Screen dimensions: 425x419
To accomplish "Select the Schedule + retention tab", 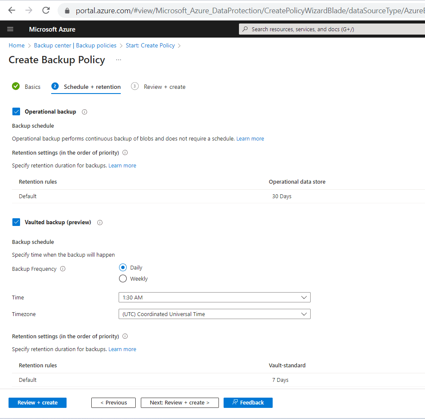I will point(86,87).
